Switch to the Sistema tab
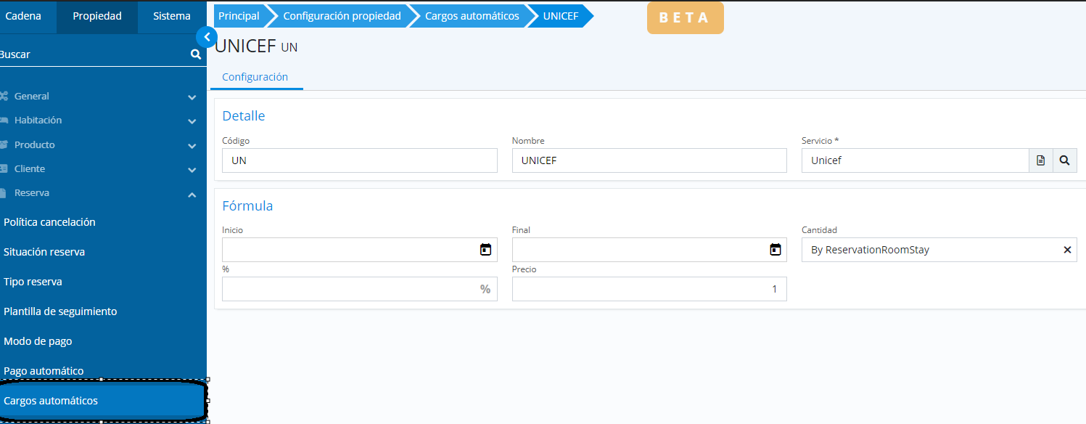Viewport: 1086px width, 424px height. (172, 16)
